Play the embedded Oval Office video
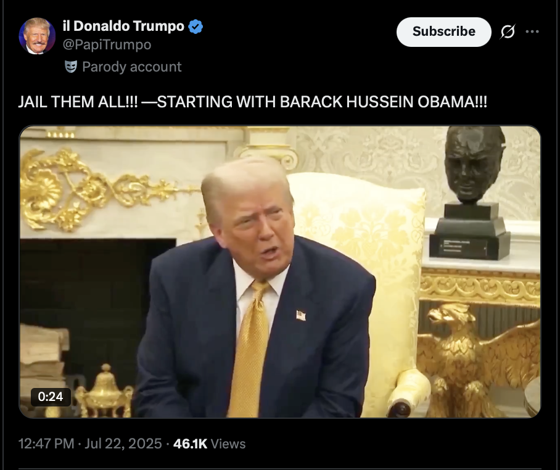The height and width of the screenshot is (470, 560). coord(280,271)
